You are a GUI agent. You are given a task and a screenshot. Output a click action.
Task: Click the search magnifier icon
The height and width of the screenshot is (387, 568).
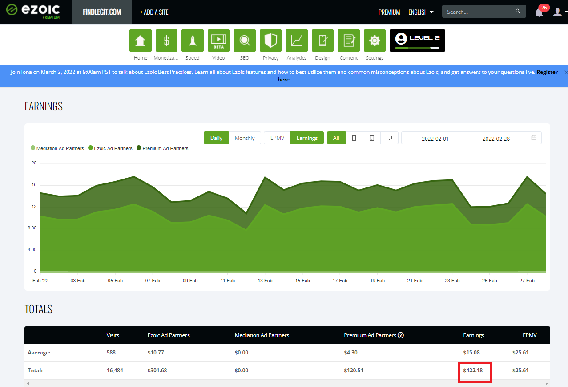tap(518, 12)
